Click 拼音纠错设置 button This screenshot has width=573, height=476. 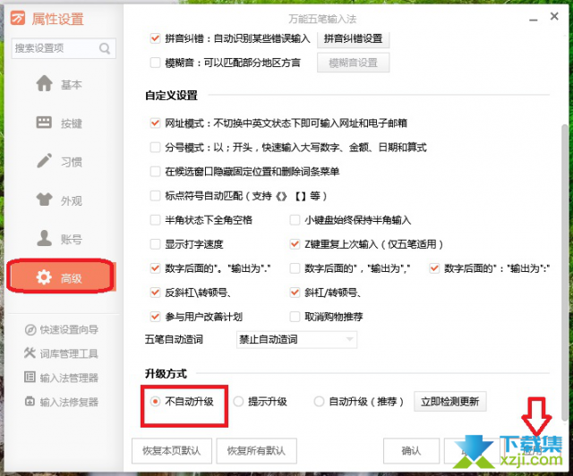[x=353, y=38]
